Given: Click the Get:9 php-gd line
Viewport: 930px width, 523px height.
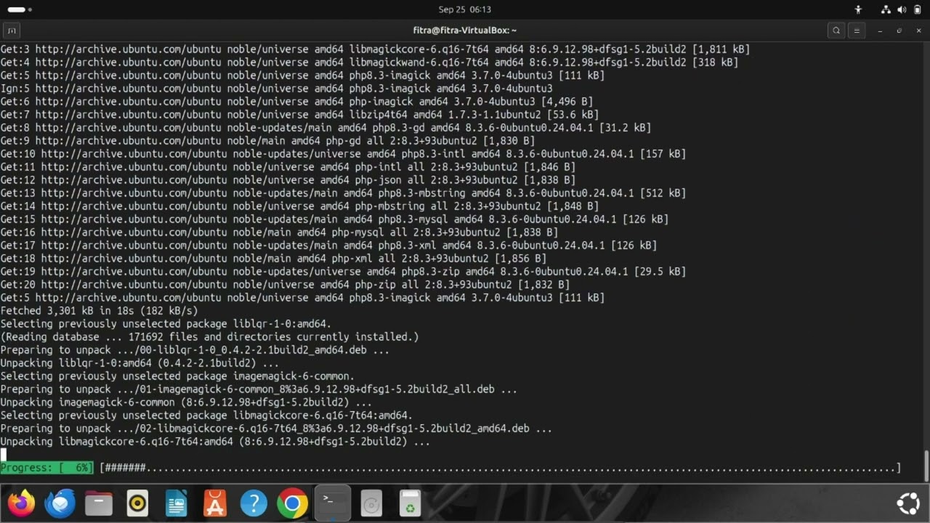Looking at the screenshot, I should point(267,141).
